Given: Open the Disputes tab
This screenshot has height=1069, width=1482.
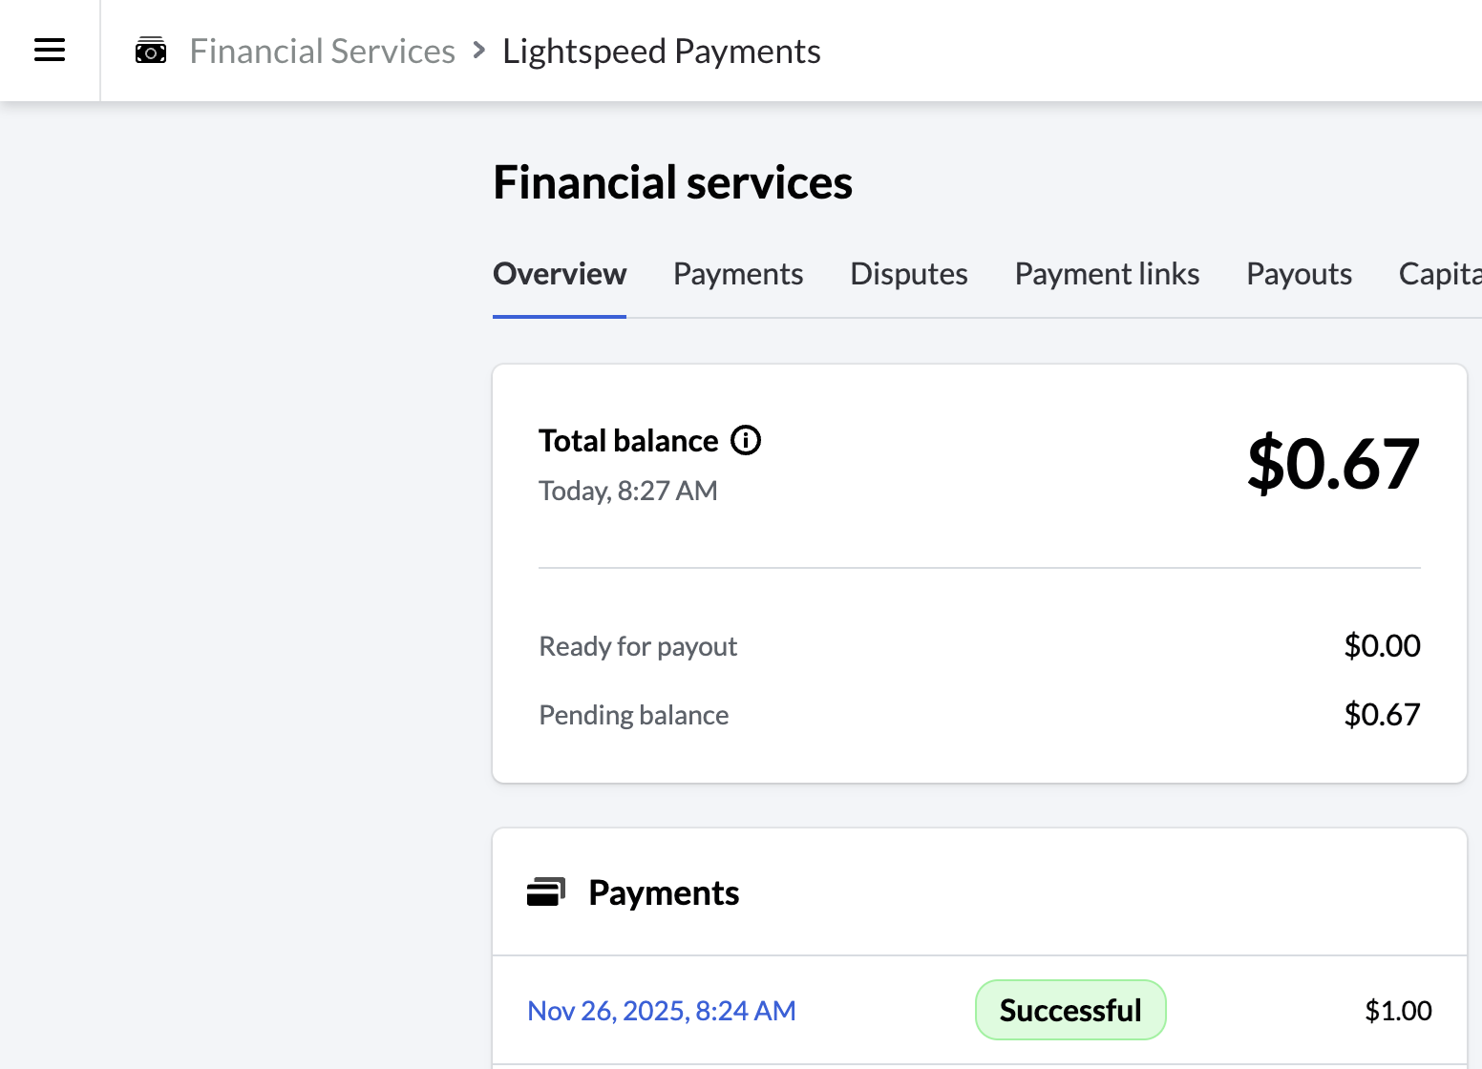Looking at the screenshot, I should [x=909, y=274].
